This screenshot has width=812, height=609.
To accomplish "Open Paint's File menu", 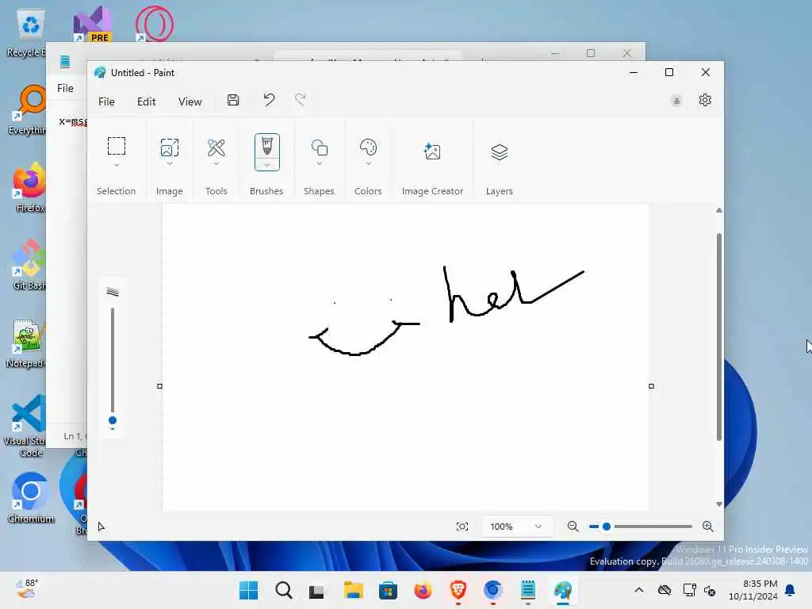I will point(106,101).
